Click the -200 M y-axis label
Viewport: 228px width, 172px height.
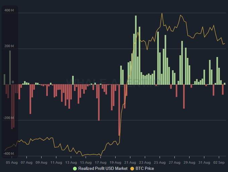[x=9, y=118]
